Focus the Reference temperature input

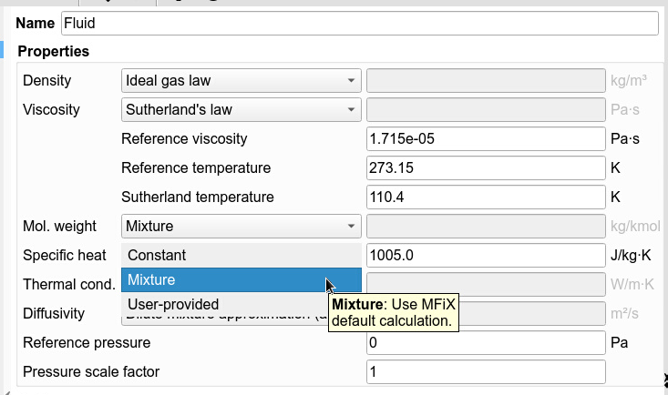point(485,168)
